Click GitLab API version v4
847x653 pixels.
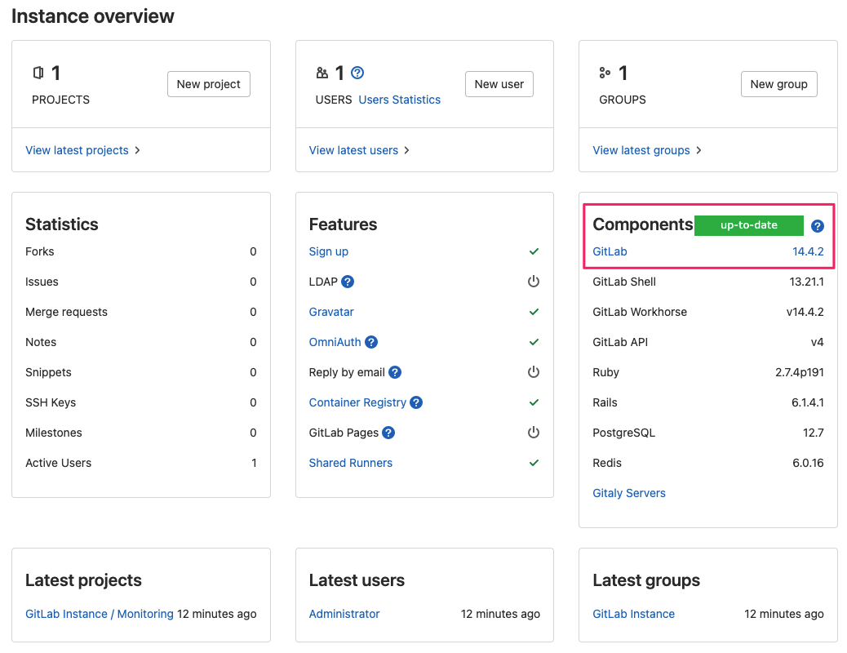tap(818, 342)
